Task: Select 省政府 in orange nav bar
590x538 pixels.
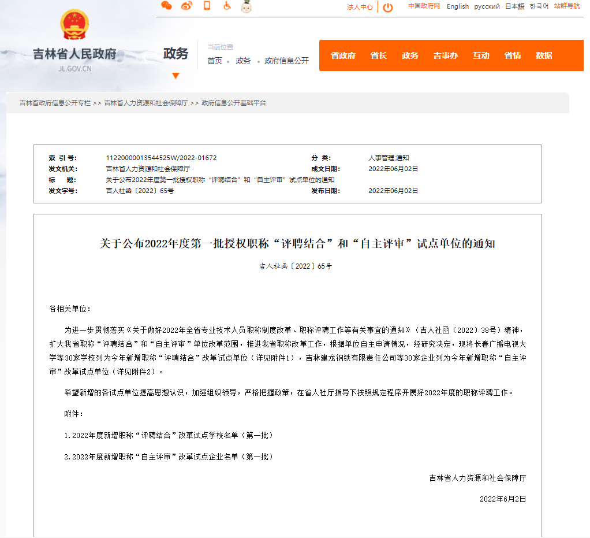Action: point(343,55)
